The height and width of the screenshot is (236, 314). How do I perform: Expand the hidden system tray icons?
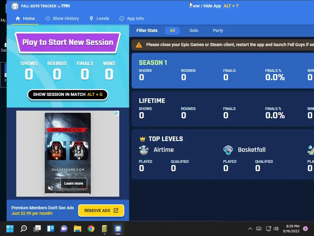point(250,229)
